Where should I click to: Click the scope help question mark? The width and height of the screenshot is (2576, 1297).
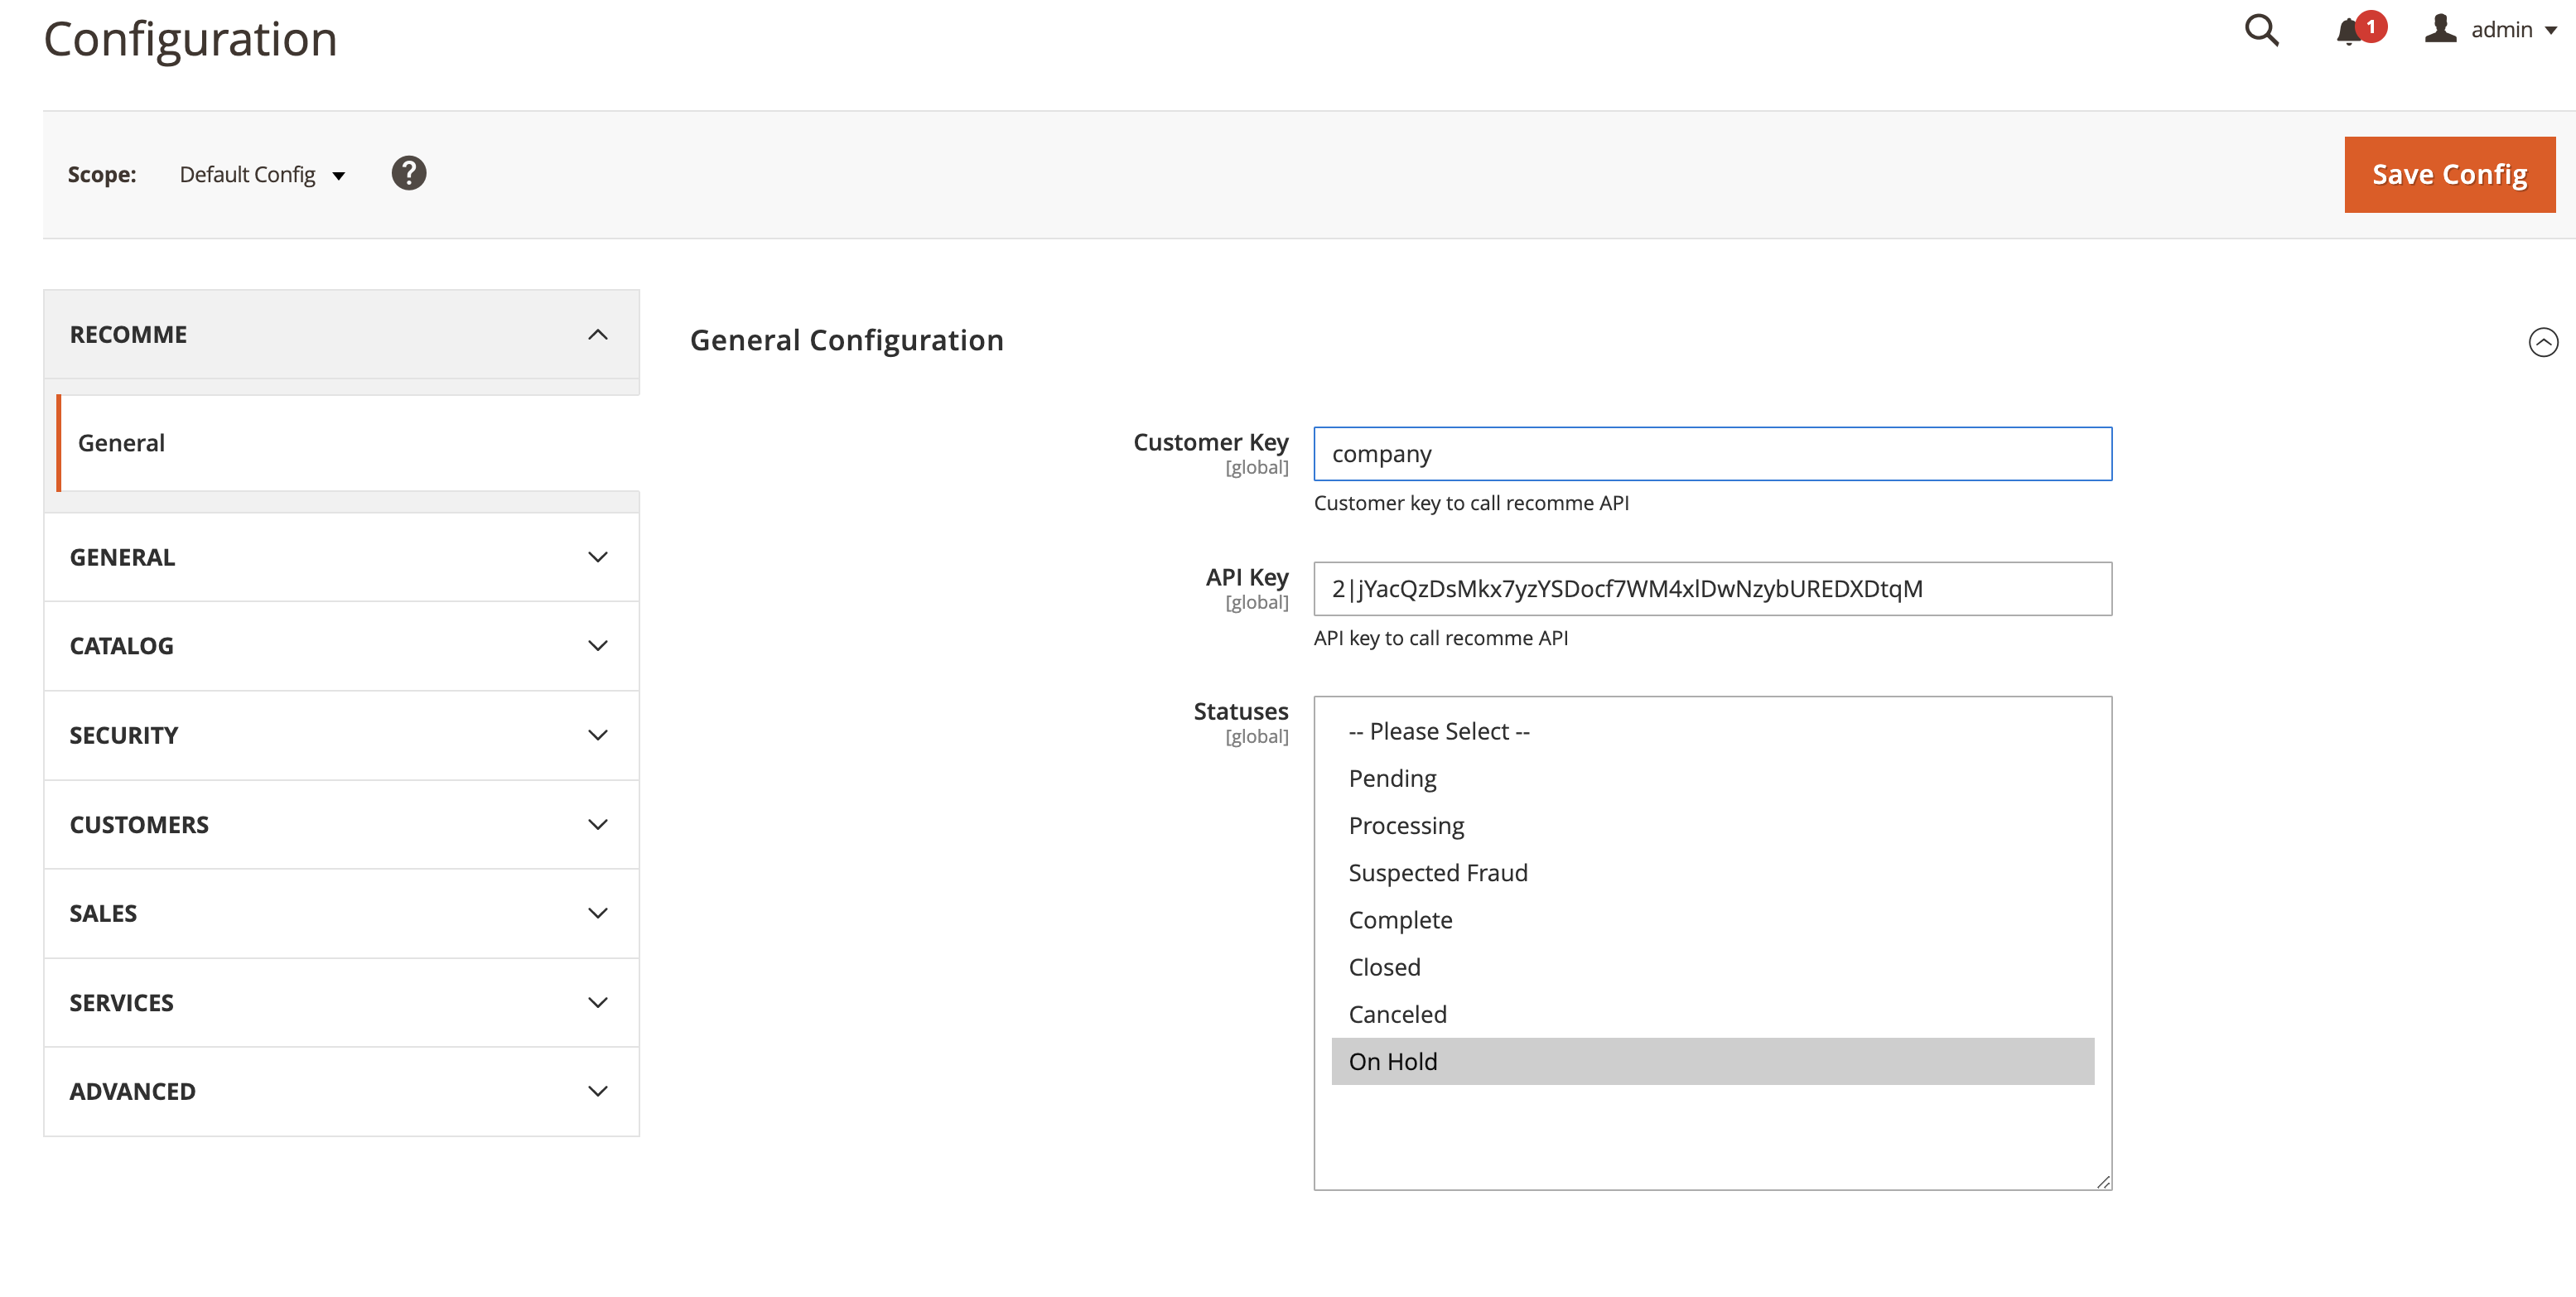pyautogui.click(x=408, y=173)
